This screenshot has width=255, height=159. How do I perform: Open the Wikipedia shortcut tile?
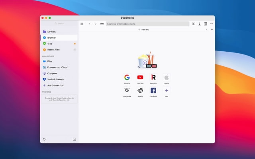coord(127,91)
